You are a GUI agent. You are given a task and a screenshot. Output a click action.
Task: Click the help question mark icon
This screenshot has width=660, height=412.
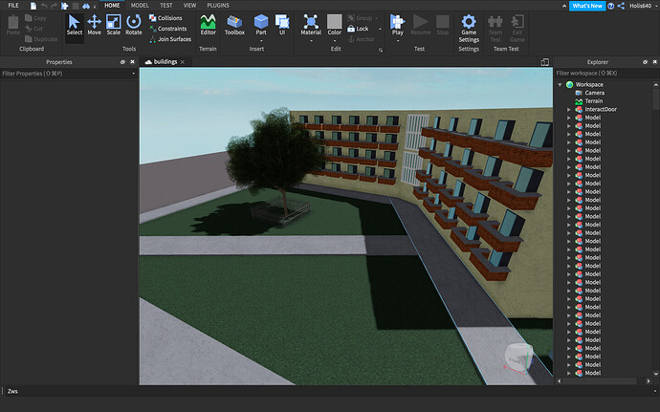click(611, 6)
